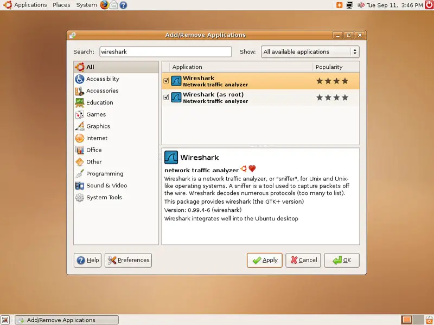The image size is (434, 325).
Task: Launch Firefox from the top panel
Action: click(104, 5)
